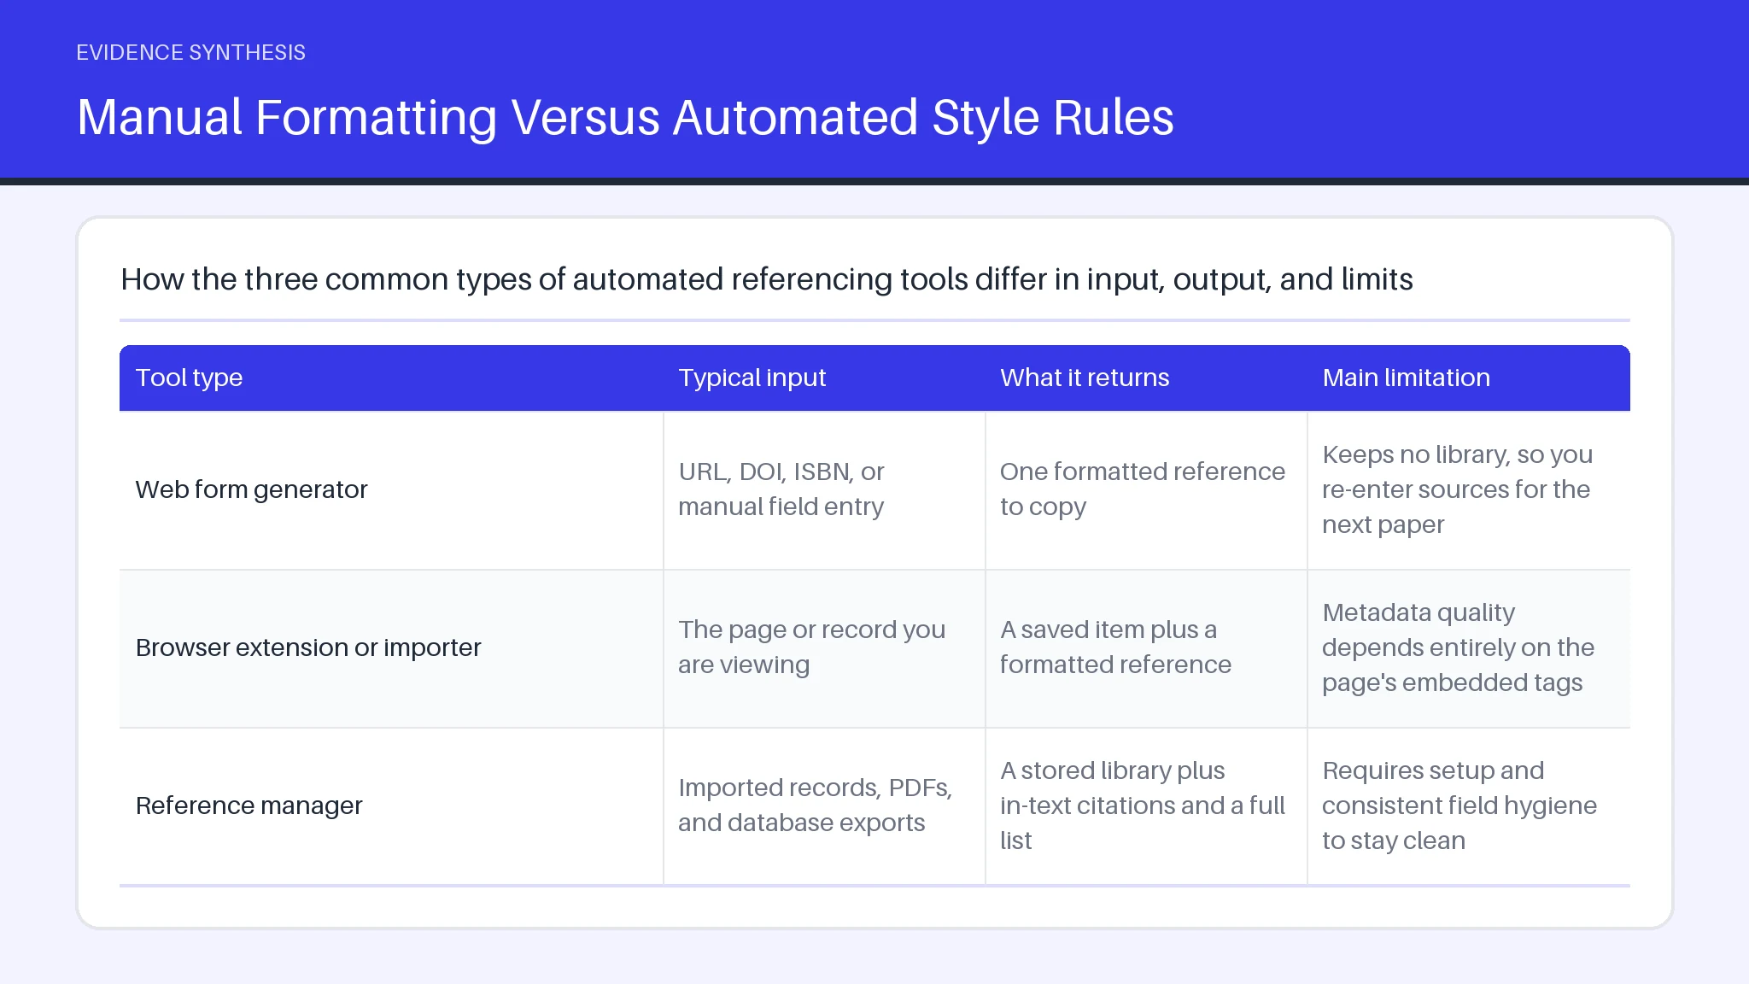
Task: Click the 'A saved item plus a formatted reference' cell
Action: point(1146,648)
